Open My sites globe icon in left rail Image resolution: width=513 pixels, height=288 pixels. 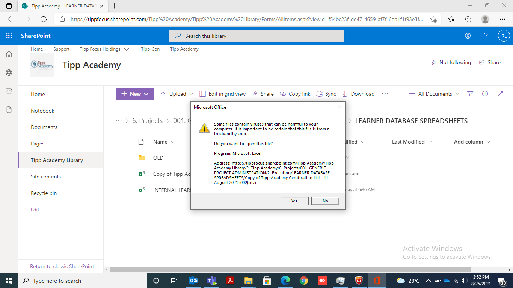pos(9,73)
